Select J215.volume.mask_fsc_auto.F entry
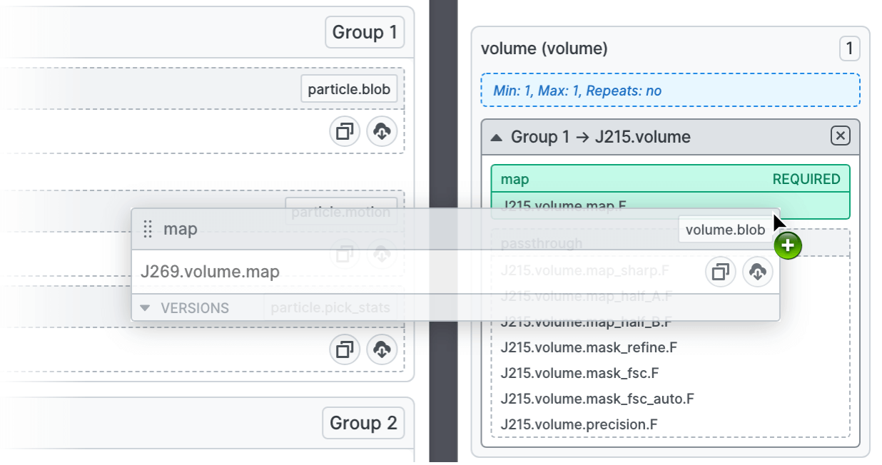882x465 pixels. tap(597, 399)
